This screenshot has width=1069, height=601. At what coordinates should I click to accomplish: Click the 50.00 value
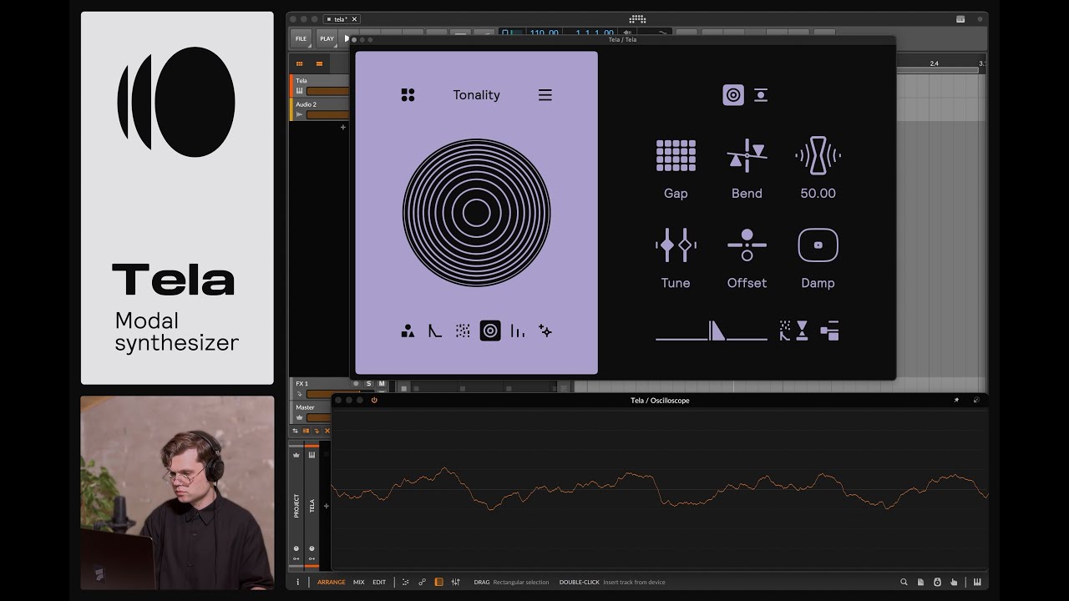818,194
